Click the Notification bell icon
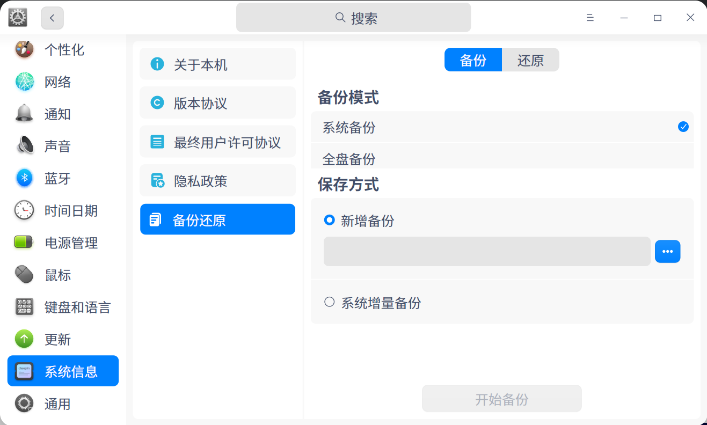The height and width of the screenshot is (425, 707). (24, 114)
